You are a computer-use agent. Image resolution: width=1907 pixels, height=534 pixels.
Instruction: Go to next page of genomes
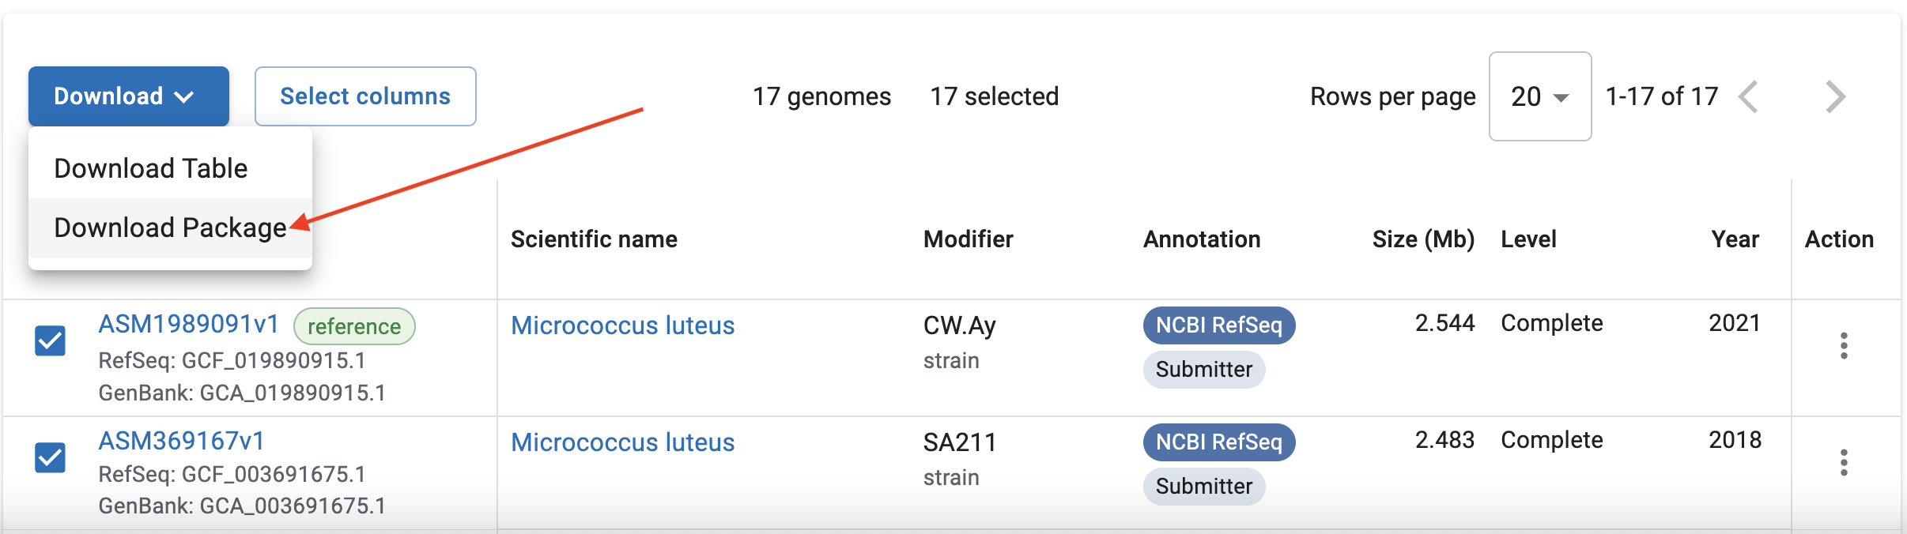(x=1835, y=96)
